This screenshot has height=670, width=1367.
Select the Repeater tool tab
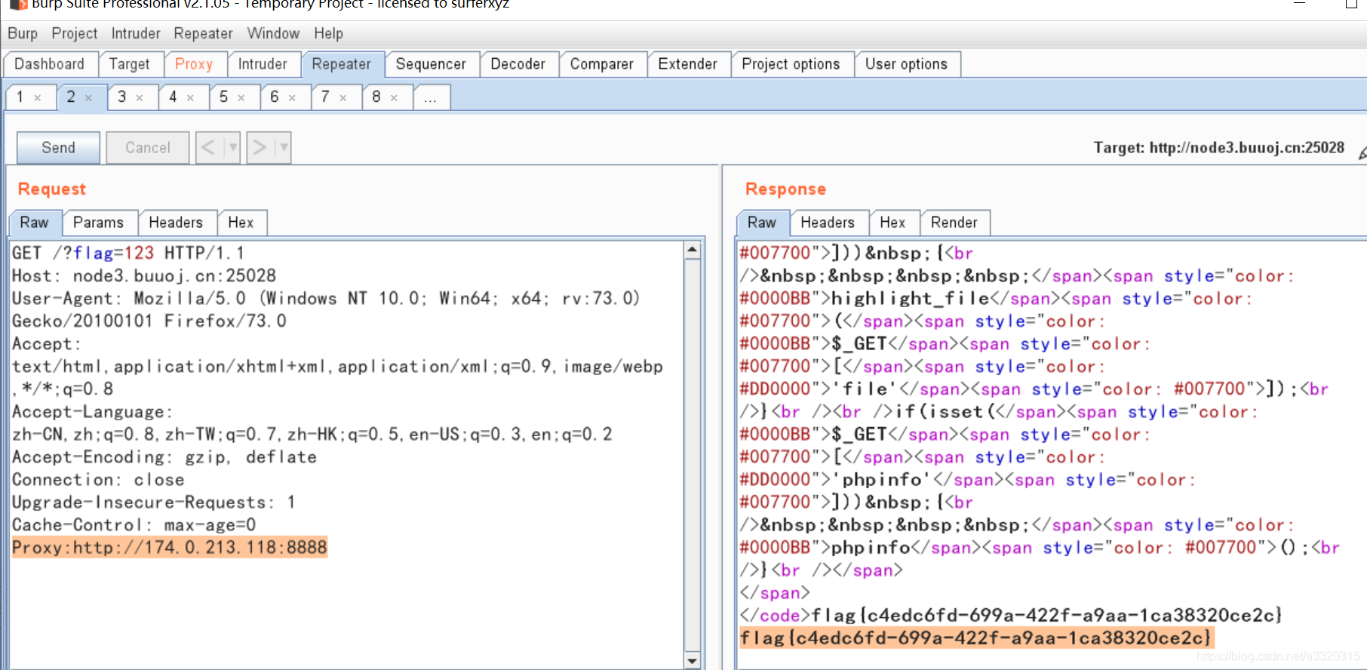[x=342, y=64]
